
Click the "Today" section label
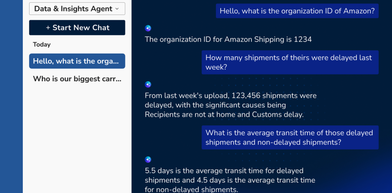click(x=42, y=45)
